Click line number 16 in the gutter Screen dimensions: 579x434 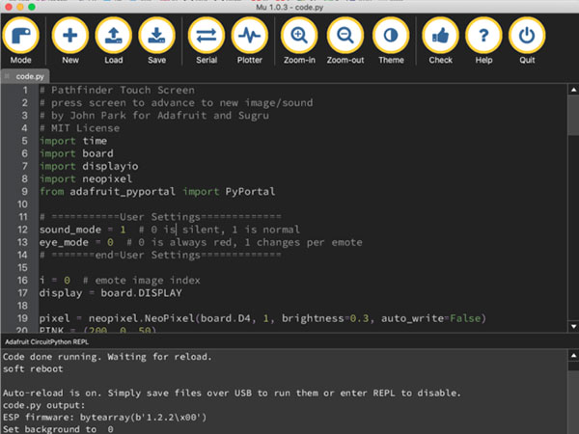tap(21, 280)
